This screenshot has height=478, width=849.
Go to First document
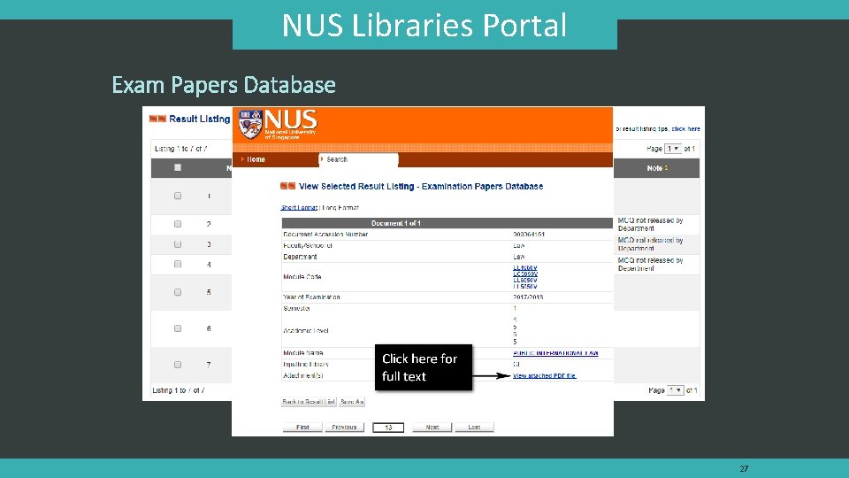coord(302,427)
